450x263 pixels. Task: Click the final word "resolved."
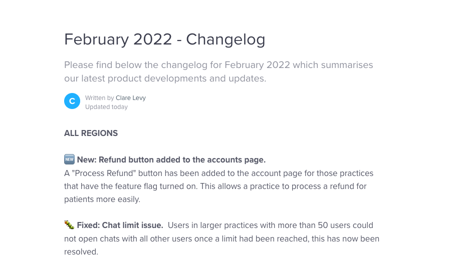pos(81,251)
